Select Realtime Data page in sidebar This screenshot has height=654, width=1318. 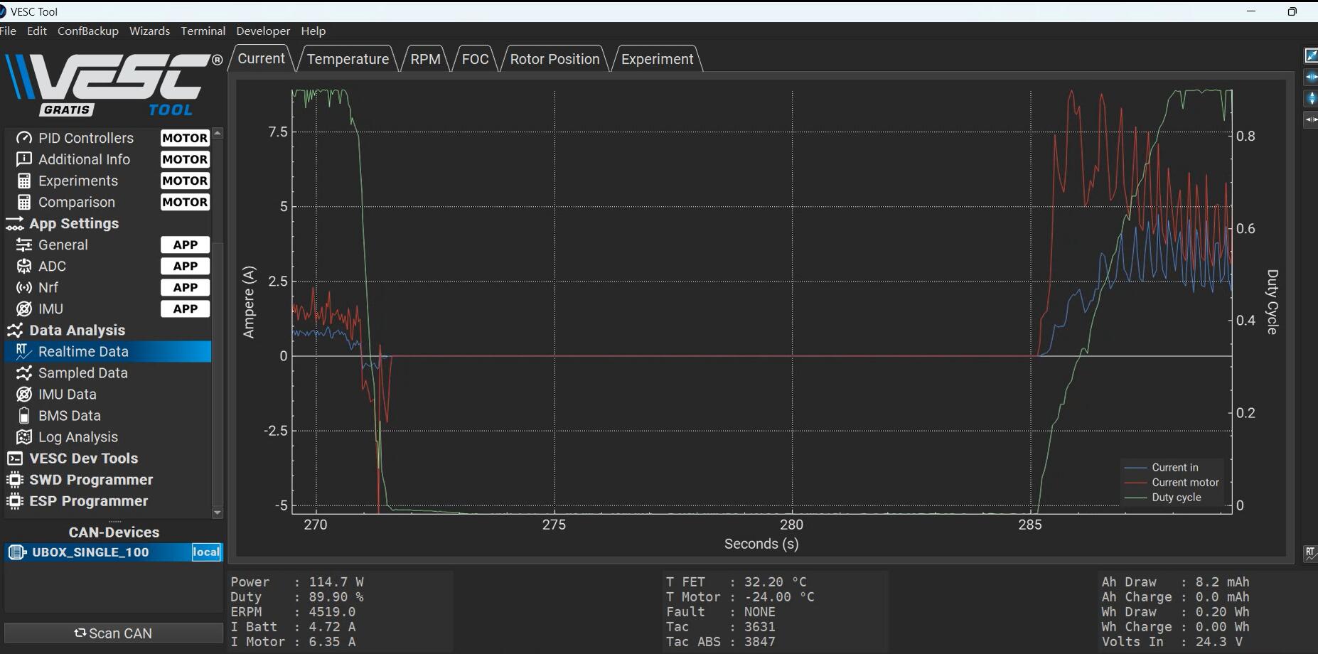(108, 351)
